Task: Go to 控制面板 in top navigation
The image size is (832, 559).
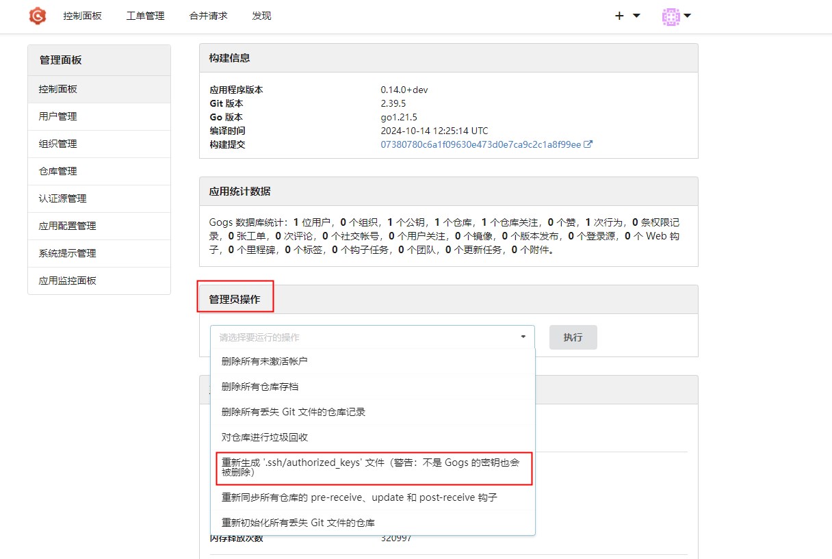Action: [x=82, y=16]
